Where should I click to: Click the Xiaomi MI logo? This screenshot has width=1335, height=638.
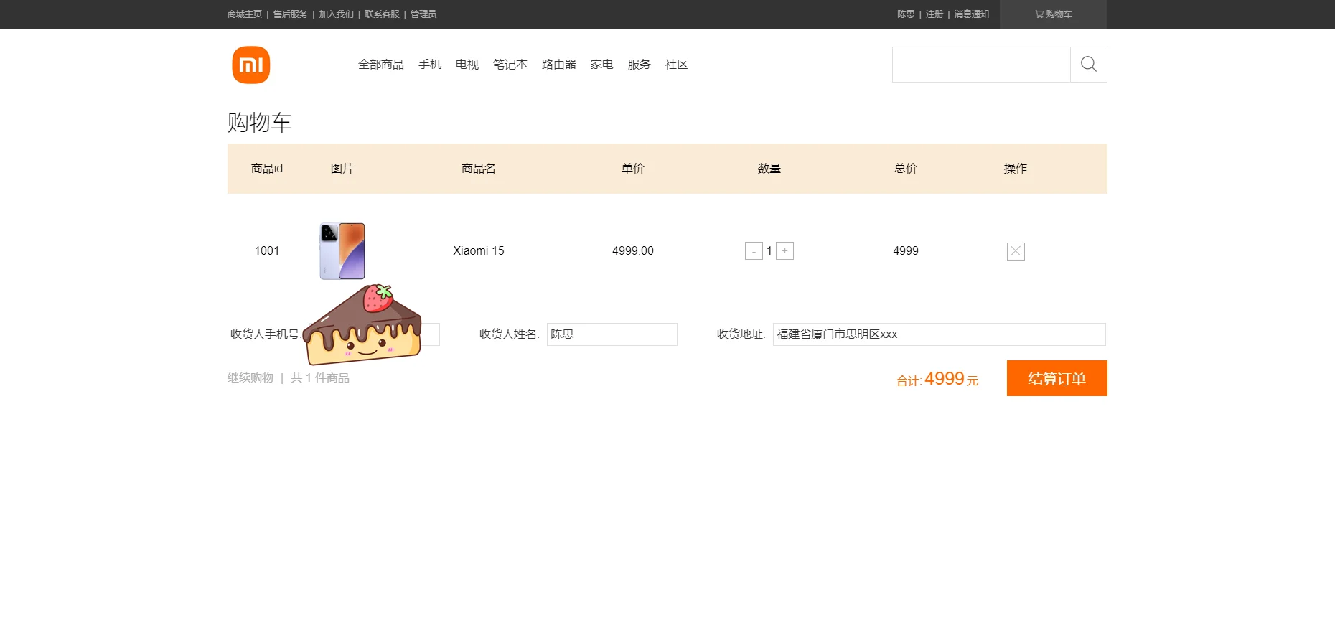point(251,65)
